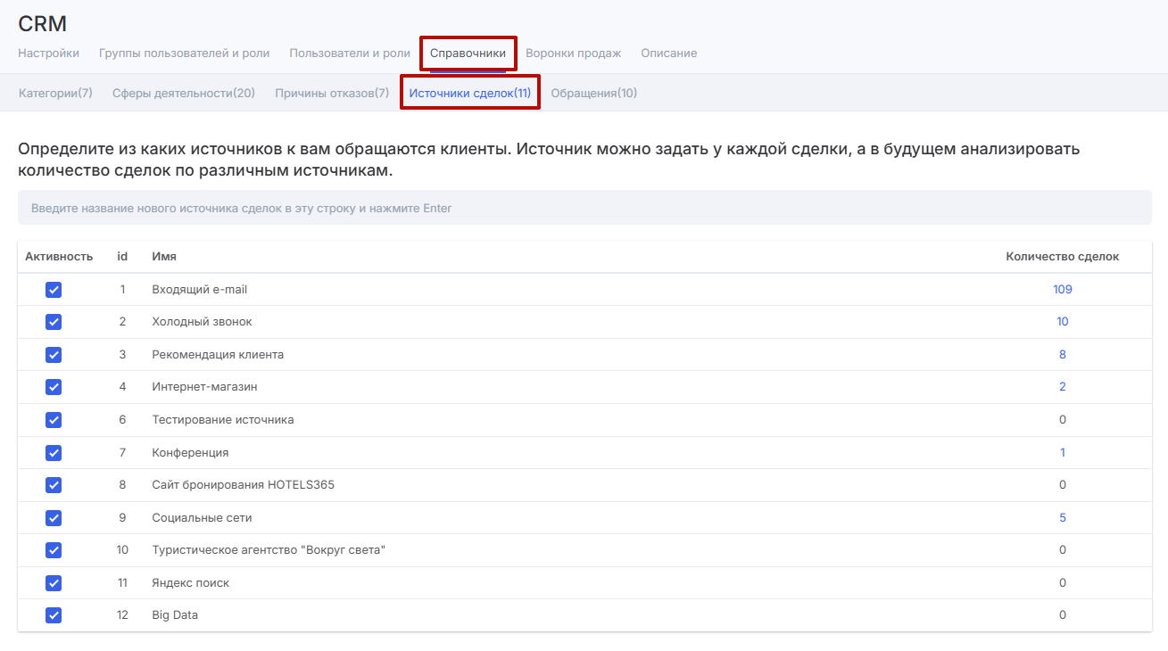Open the Причины отказов(7) sub-tab
This screenshot has height=651, width=1168.
pyautogui.click(x=332, y=94)
